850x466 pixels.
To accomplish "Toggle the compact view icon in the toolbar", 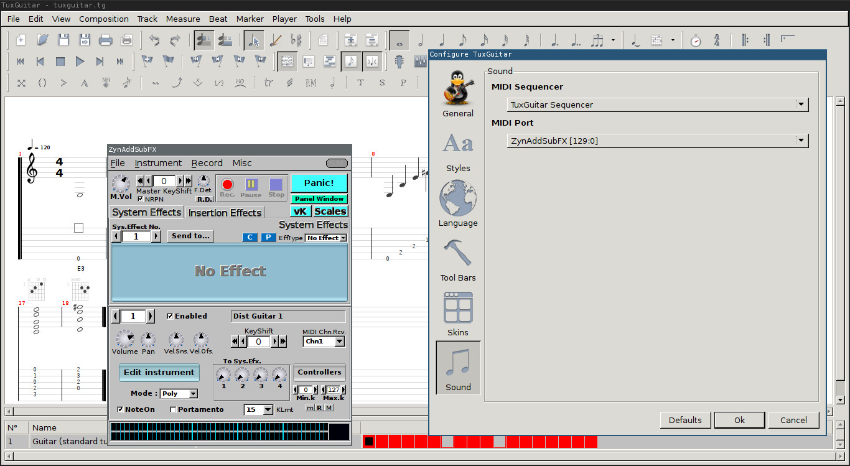I will pyautogui.click(x=372, y=62).
